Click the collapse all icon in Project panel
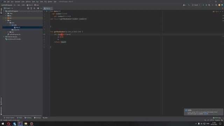 (34, 8)
